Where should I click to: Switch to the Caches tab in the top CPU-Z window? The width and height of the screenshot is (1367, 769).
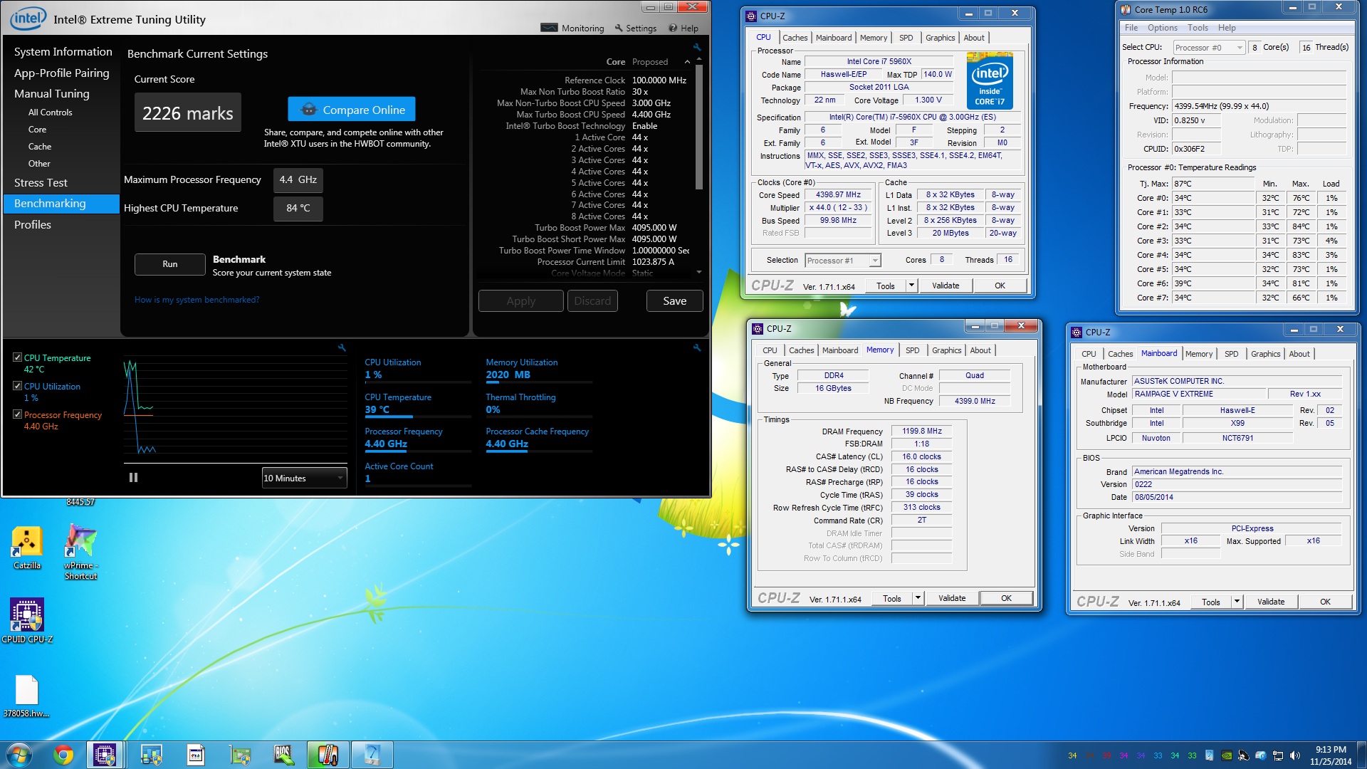795,38
